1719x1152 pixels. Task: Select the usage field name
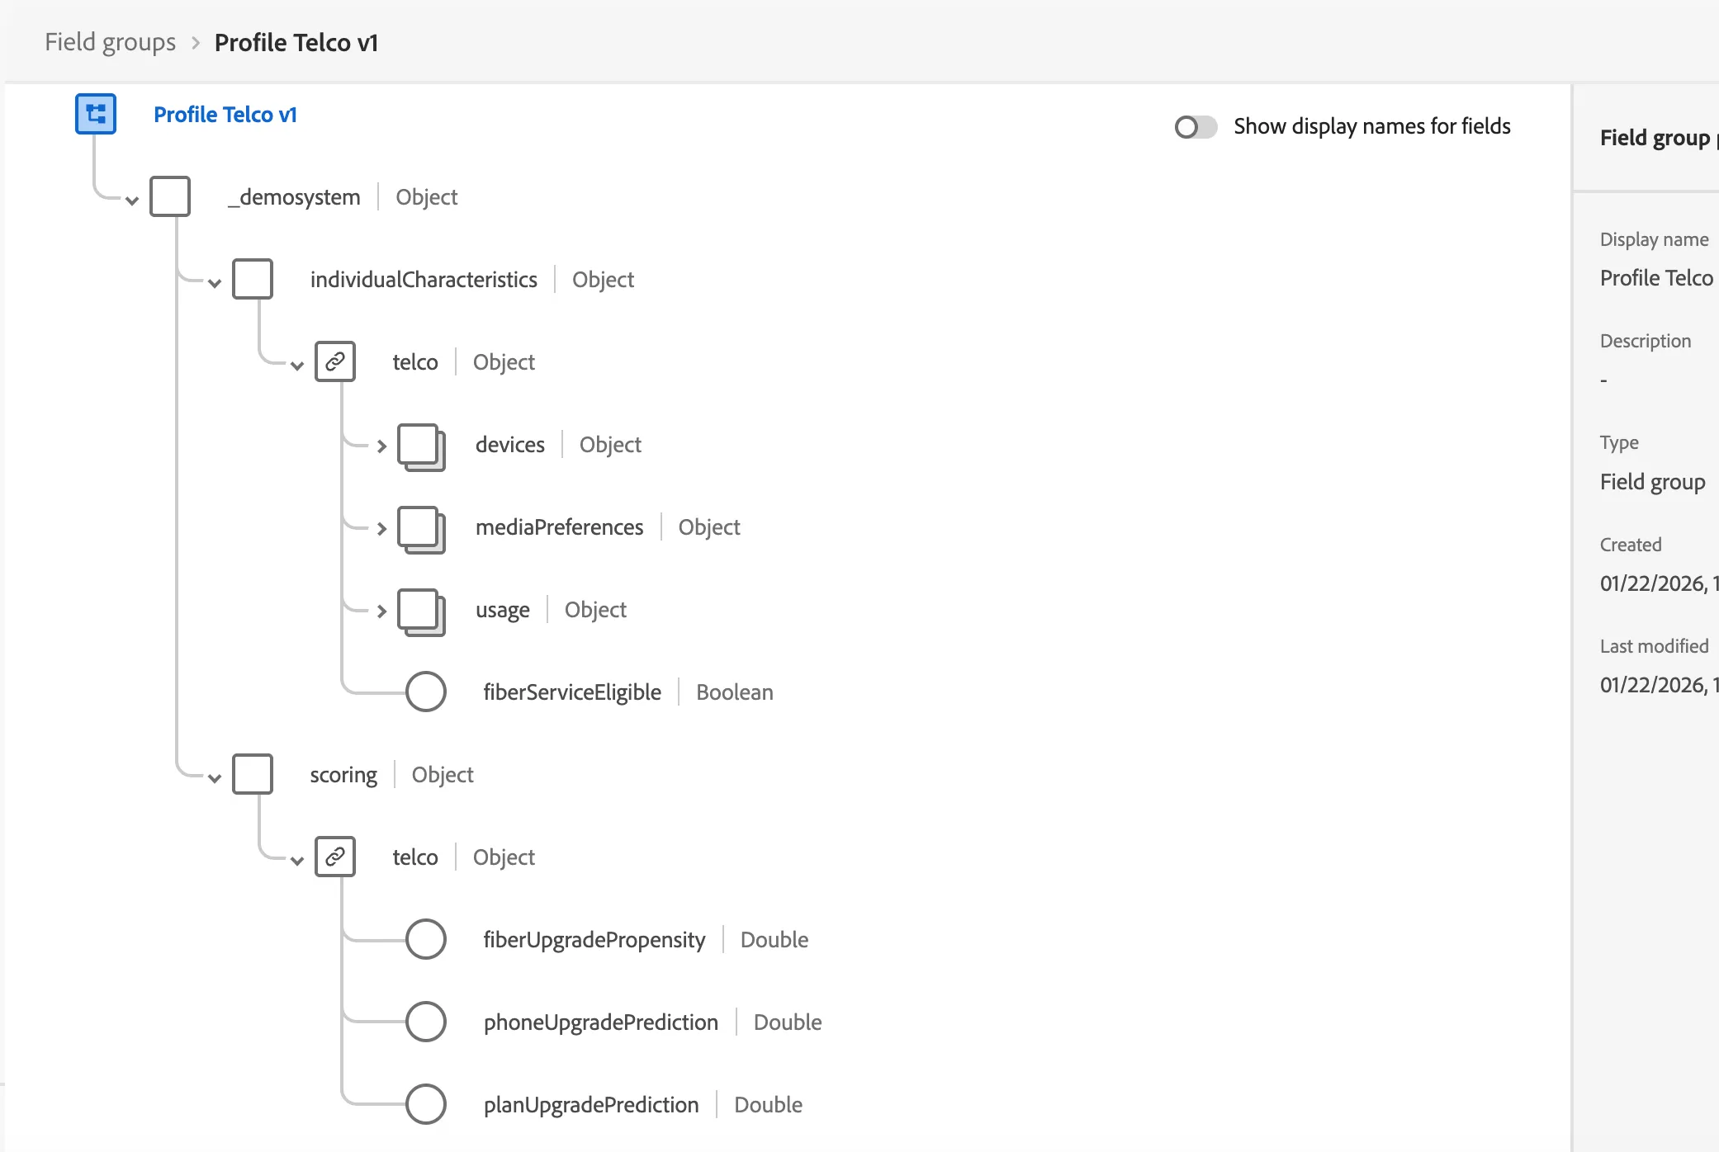click(x=503, y=611)
